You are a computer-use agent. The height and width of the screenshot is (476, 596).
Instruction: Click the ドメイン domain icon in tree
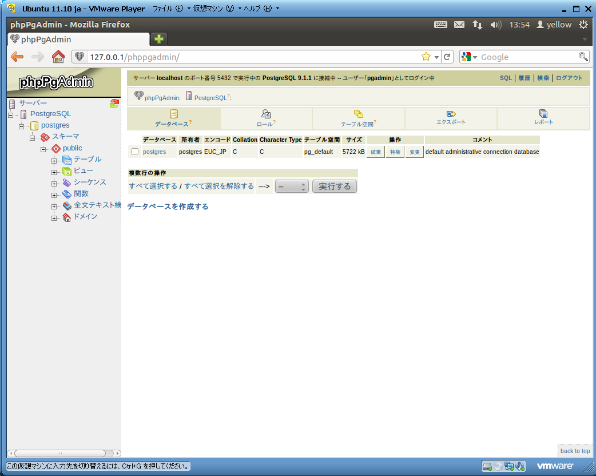click(x=67, y=217)
